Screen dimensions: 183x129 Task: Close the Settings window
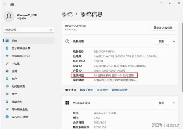click(179, 3)
